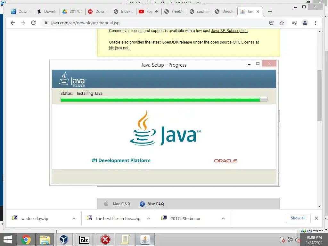Mute the YouTube Pop tab audio icon
This screenshot has height=246, width=328.
(x=157, y=12)
